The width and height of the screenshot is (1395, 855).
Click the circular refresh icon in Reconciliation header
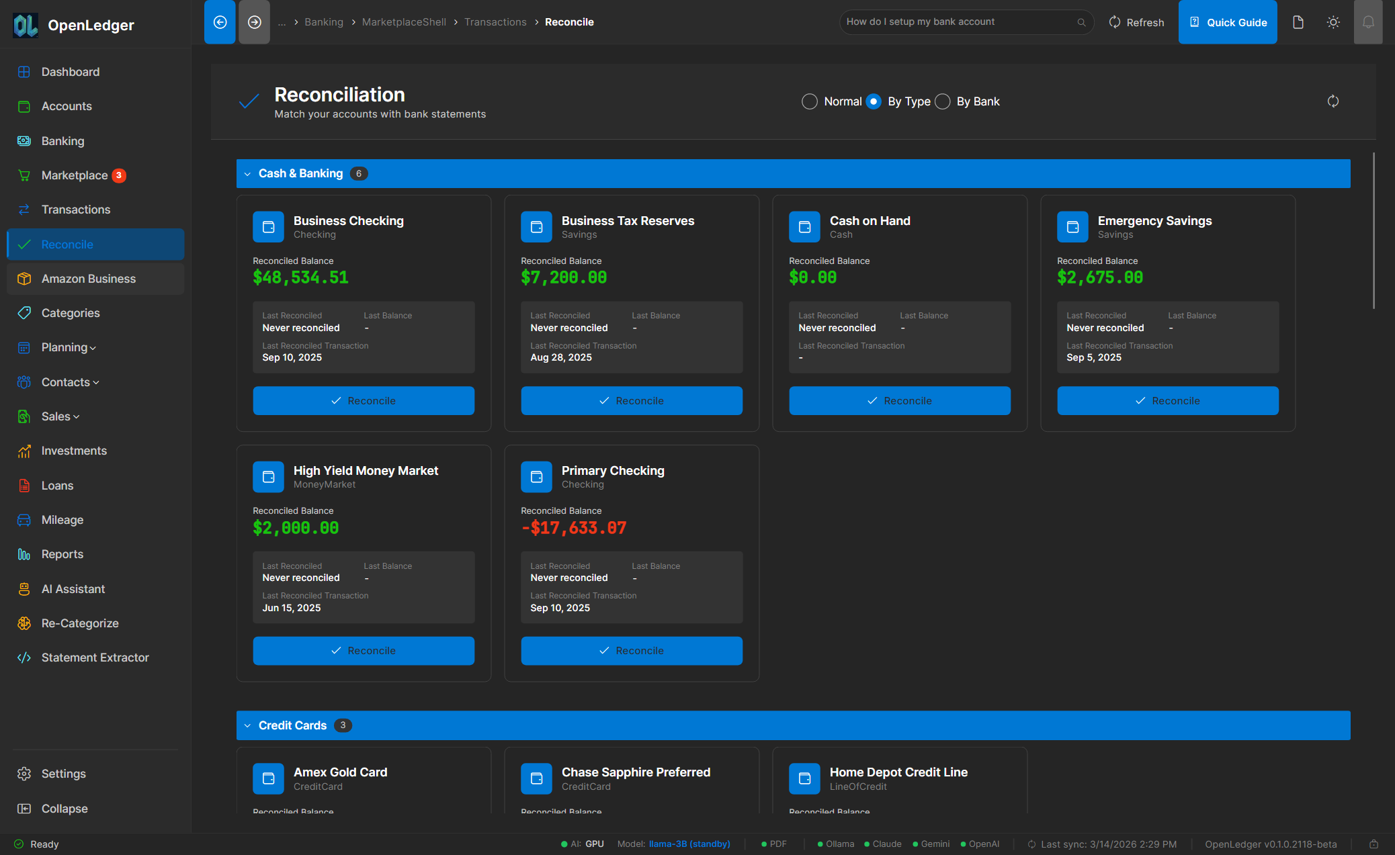tap(1333, 101)
